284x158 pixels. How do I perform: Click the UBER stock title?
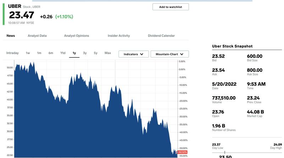[x=15, y=6]
